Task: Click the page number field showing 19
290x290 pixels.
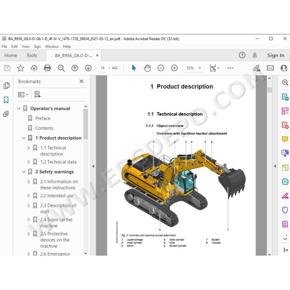Action: (102, 68)
